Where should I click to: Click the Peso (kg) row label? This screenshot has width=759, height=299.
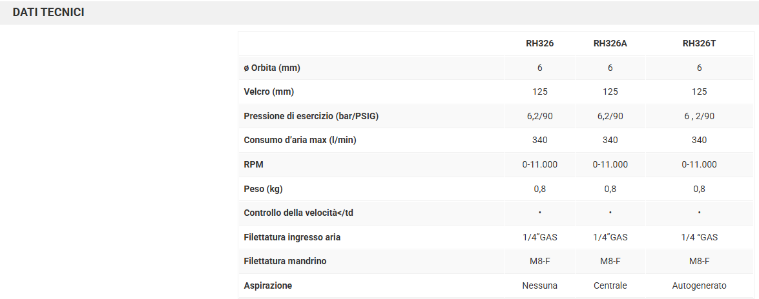pyautogui.click(x=264, y=189)
